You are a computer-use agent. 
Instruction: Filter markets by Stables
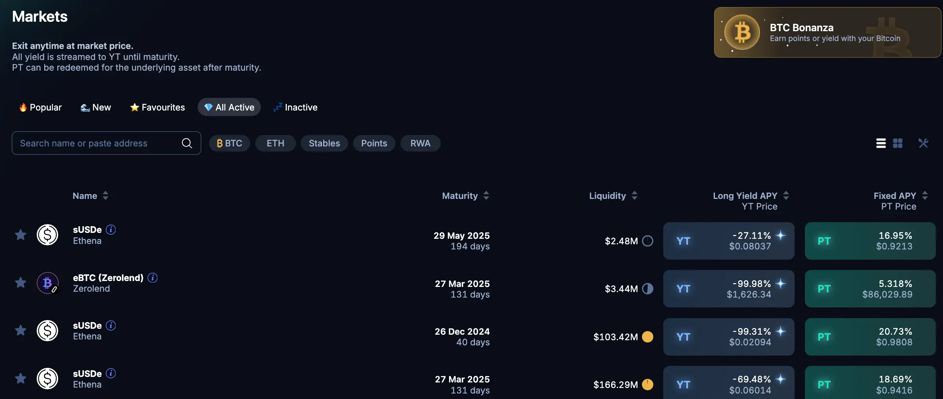[324, 143]
